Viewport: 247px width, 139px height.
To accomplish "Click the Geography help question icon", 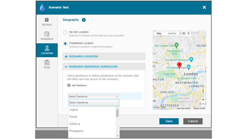I will 84,20.
